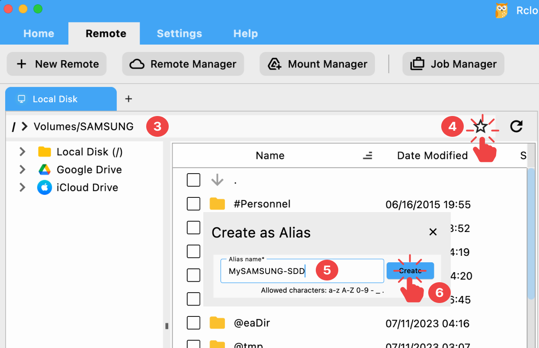Open the Remote Manager
The width and height of the screenshot is (539, 348).
pos(183,64)
